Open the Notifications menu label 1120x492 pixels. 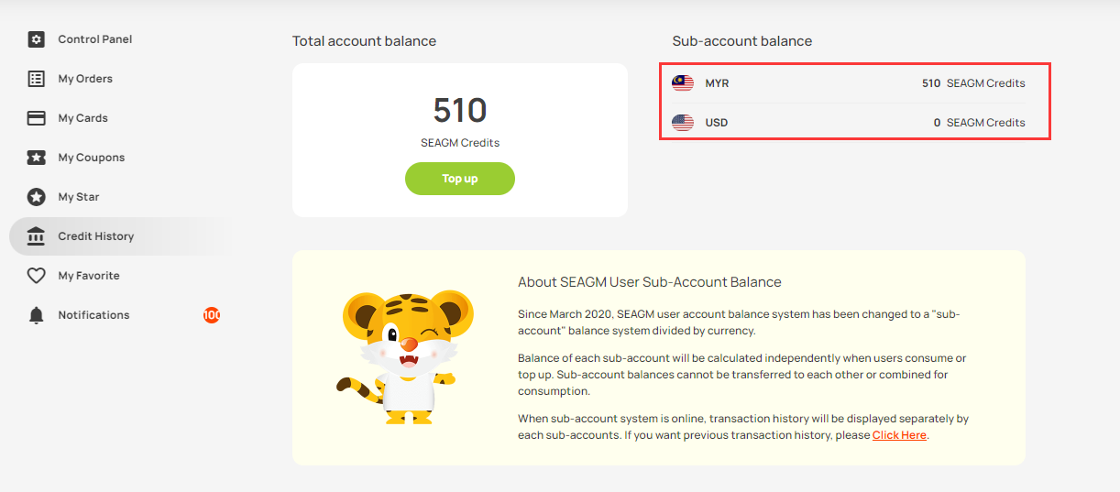[x=94, y=315]
